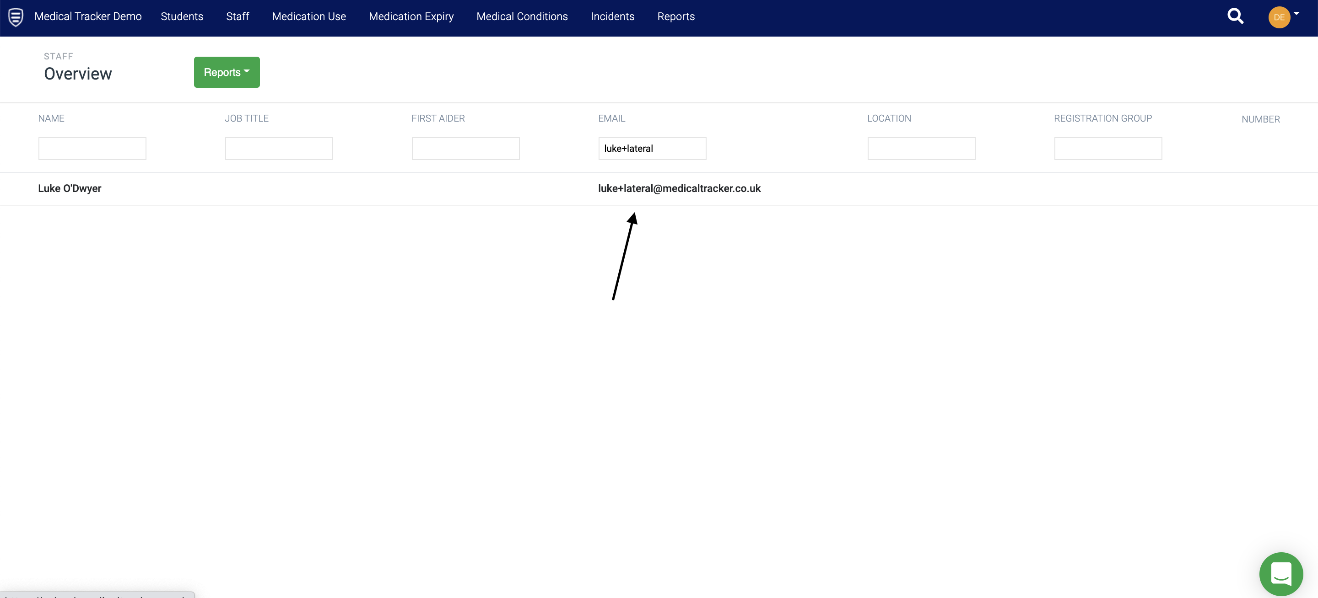The width and height of the screenshot is (1318, 598).
Task: Focus the Name filter field
Action: pos(92,149)
